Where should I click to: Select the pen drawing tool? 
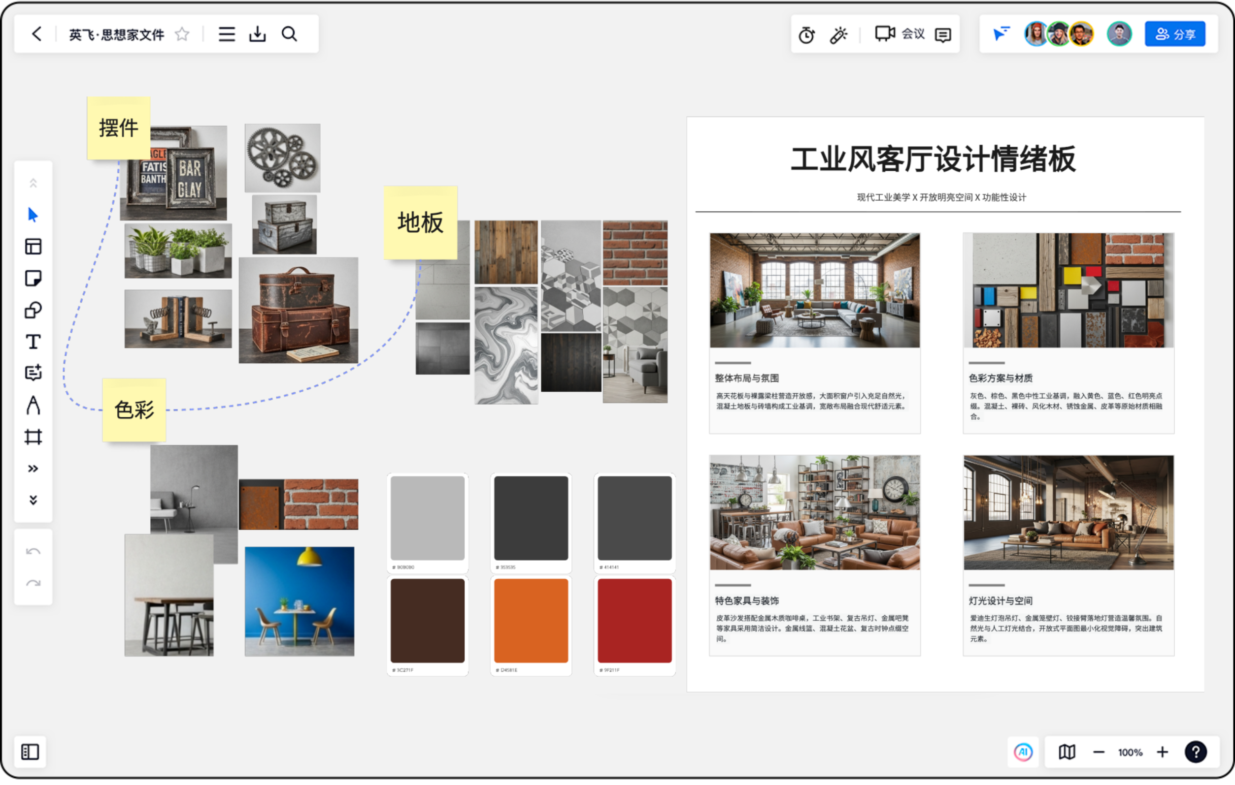[33, 406]
